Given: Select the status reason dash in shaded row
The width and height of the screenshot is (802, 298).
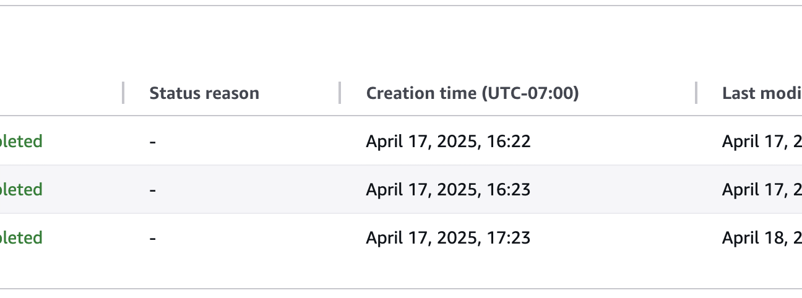Looking at the screenshot, I should pos(152,190).
